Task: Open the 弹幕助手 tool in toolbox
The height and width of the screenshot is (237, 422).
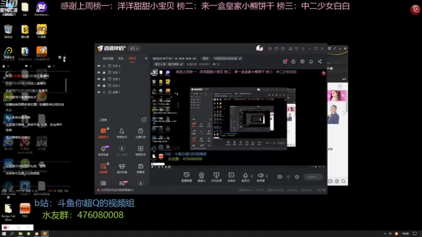Action: 103,133
